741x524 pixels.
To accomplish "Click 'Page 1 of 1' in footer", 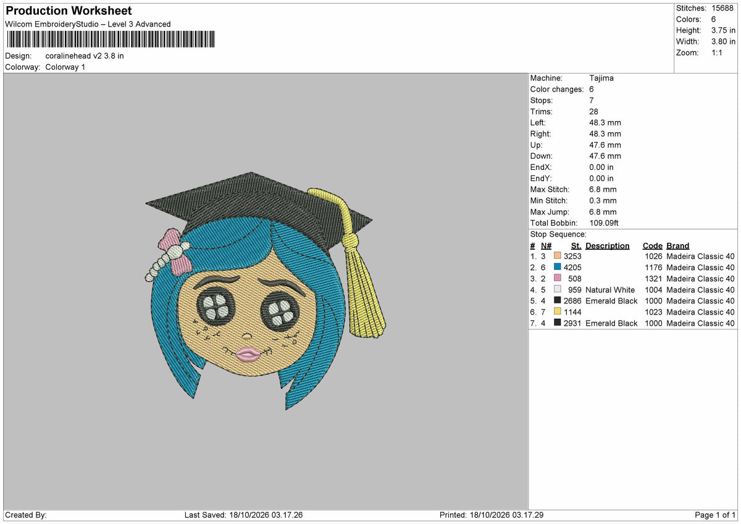I will pyautogui.click(x=715, y=515).
